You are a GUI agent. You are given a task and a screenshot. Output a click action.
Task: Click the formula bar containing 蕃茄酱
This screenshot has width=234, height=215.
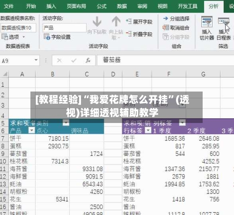tap(165, 60)
